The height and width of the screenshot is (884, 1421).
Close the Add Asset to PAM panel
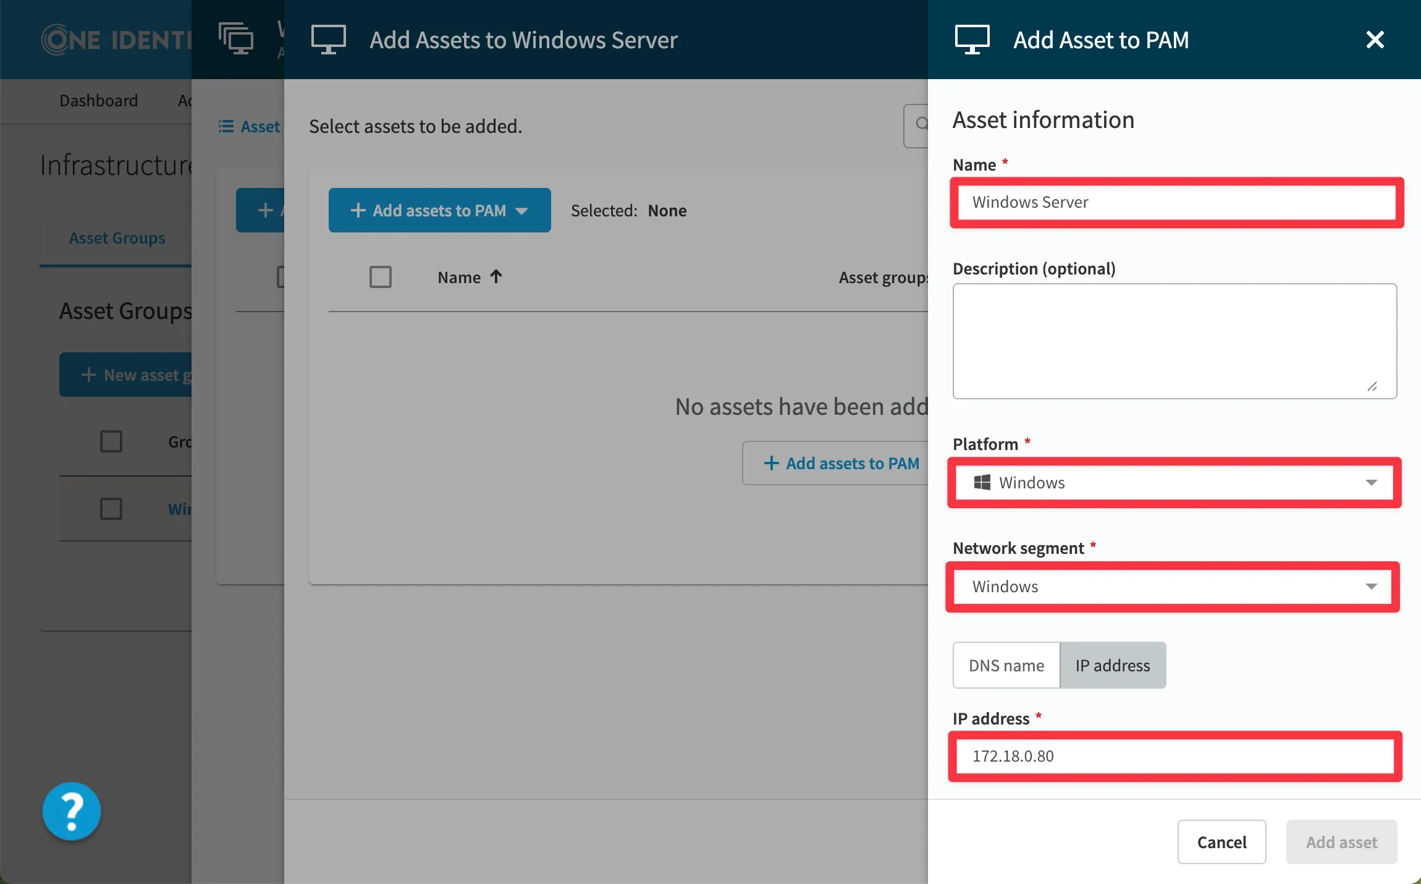(x=1375, y=40)
